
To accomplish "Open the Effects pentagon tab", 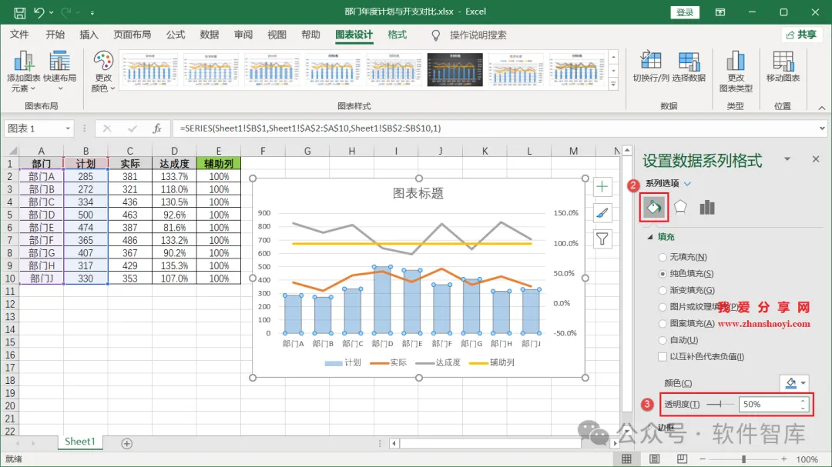I will 680,207.
